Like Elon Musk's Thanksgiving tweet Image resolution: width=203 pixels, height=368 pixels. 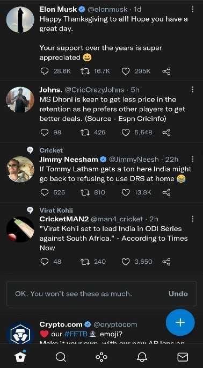pyautogui.click(x=126, y=71)
